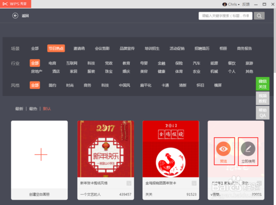
Task: Select 全部 in the 场景 row
Action: coord(35,48)
